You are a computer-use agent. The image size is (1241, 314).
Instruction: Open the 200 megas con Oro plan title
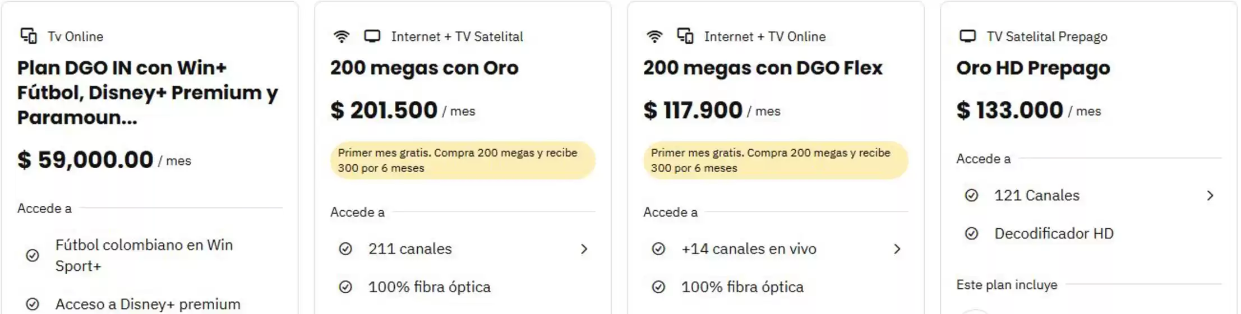point(424,68)
